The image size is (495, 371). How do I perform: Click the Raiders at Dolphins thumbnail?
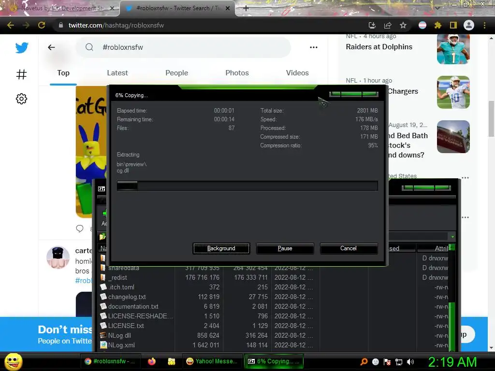tap(453, 49)
